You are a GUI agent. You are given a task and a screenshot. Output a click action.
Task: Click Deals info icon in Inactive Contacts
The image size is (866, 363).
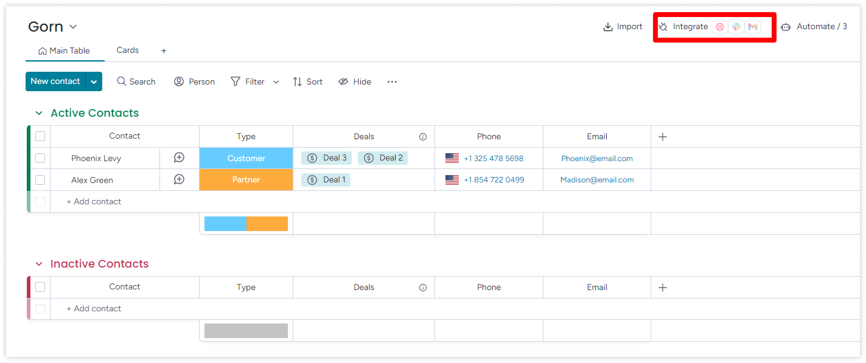point(423,288)
